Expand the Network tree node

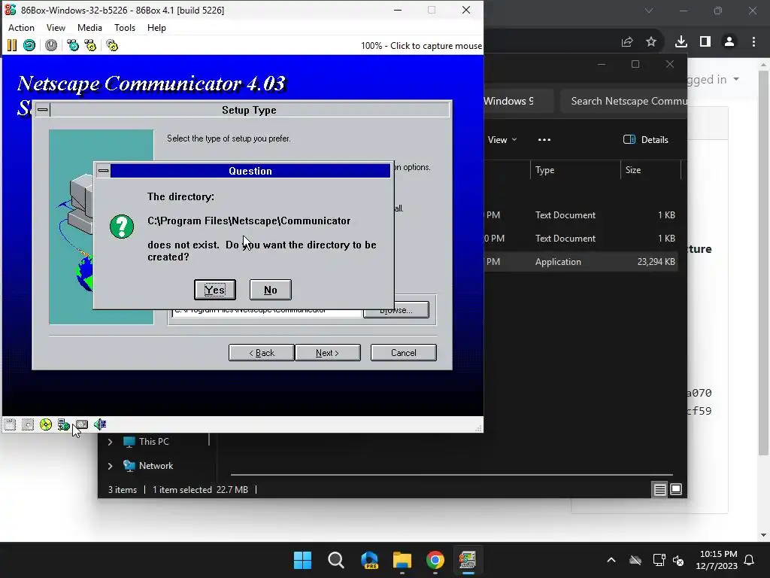(x=110, y=466)
